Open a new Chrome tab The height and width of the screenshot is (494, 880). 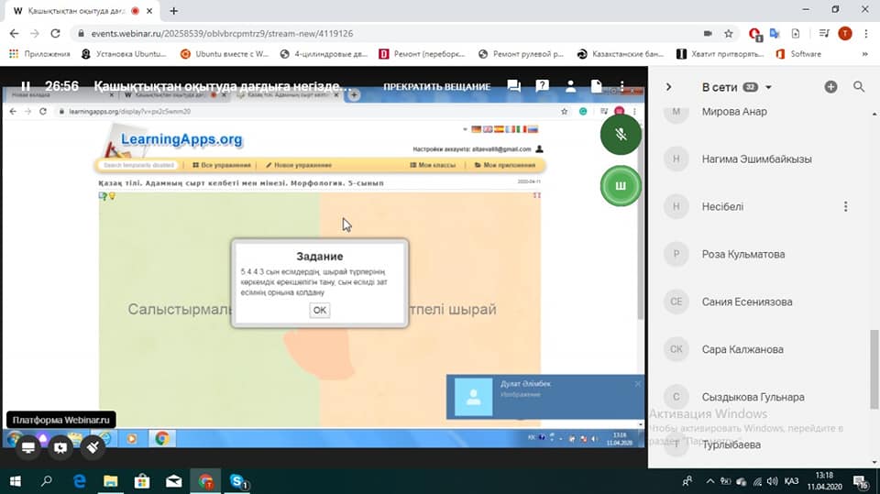click(x=173, y=11)
